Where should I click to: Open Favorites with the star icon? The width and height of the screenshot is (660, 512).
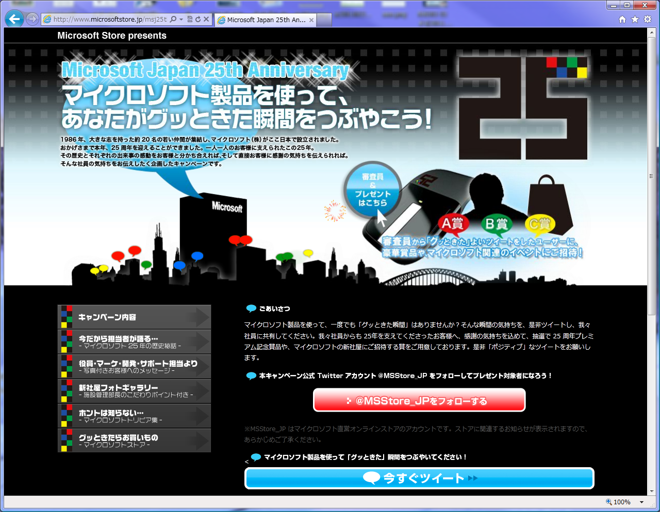tap(635, 19)
